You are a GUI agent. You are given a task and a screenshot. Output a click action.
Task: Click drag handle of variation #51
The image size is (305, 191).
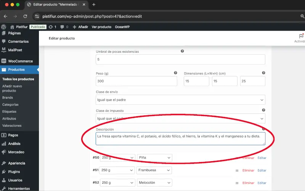(237, 170)
